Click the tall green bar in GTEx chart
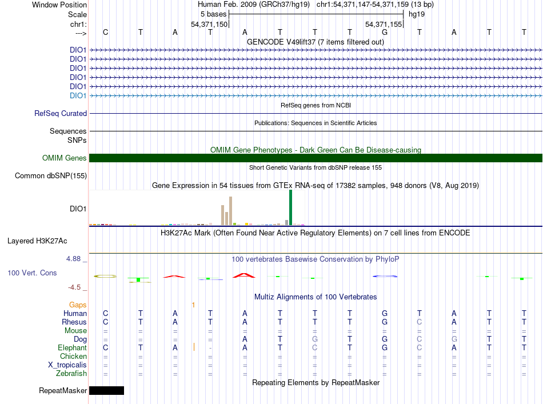This screenshot has height=404, width=543. pos(290,207)
